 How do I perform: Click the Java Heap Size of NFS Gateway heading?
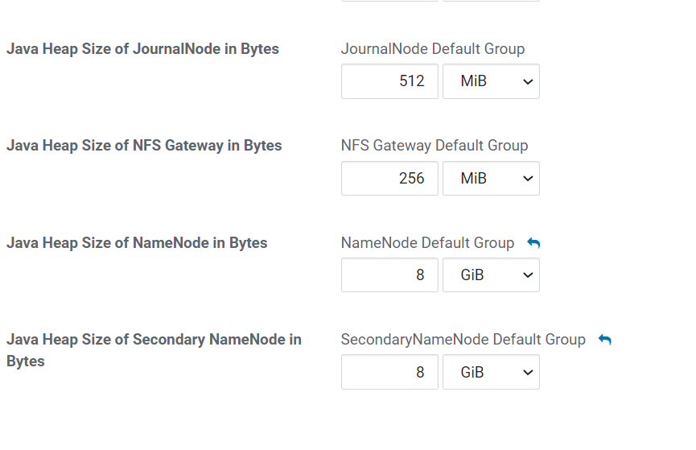[144, 146]
